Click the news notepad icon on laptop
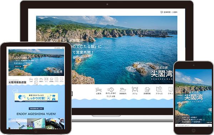This screenshot has height=135, width=214. pos(147,90)
